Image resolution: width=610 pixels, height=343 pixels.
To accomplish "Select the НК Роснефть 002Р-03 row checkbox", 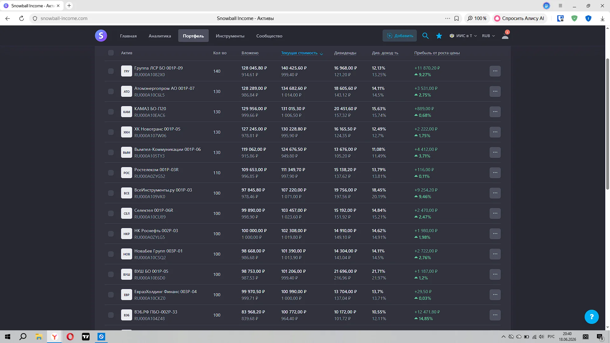I will coord(111,234).
